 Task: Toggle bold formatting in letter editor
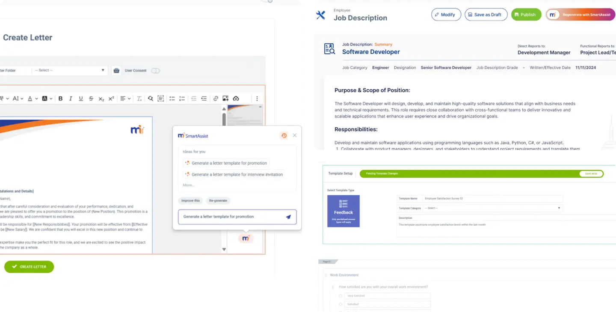pos(60,98)
